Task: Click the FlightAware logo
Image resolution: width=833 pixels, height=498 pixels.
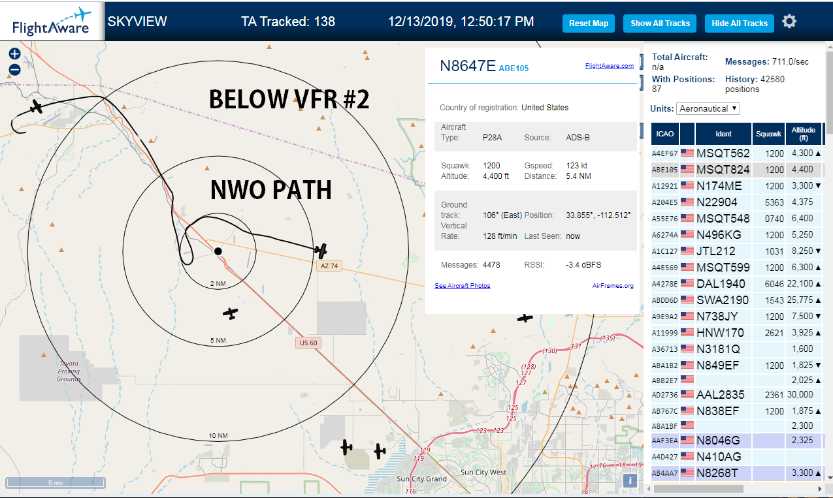Action: pos(52,22)
